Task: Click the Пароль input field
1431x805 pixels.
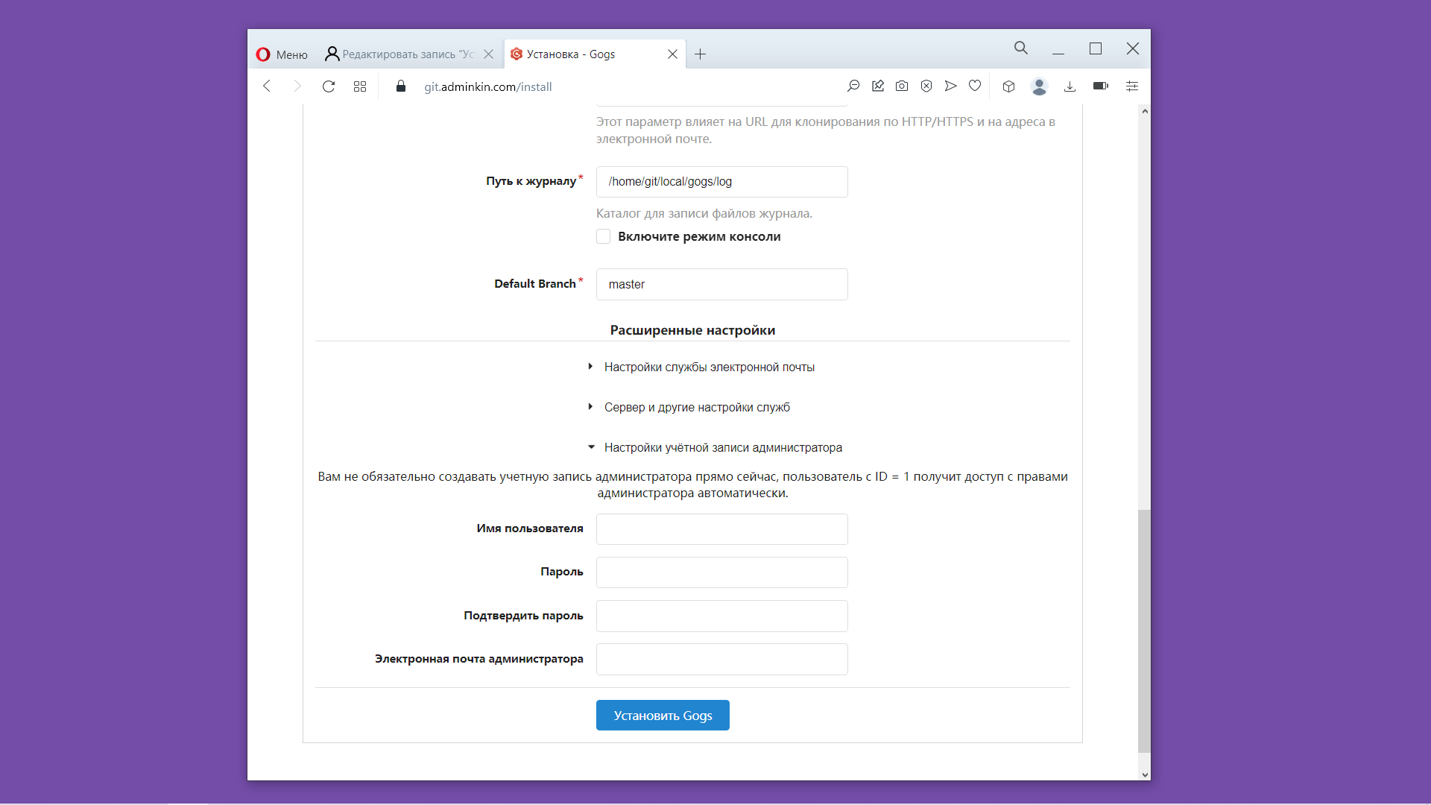Action: (x=721, y=572)
